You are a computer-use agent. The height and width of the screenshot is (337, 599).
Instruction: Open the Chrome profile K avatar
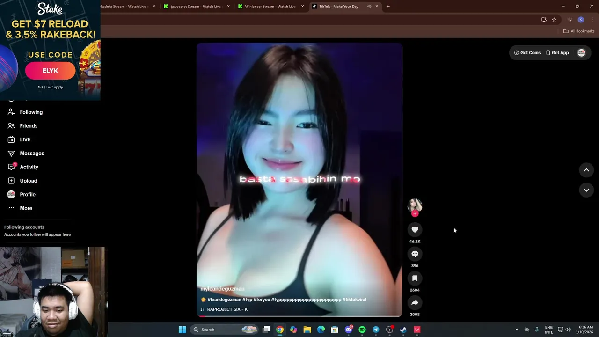click(581, 20)
